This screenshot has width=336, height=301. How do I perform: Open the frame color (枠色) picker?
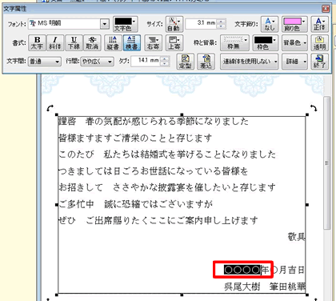pos(265,42)
